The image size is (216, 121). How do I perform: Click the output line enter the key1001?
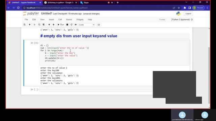click(50, 78)
